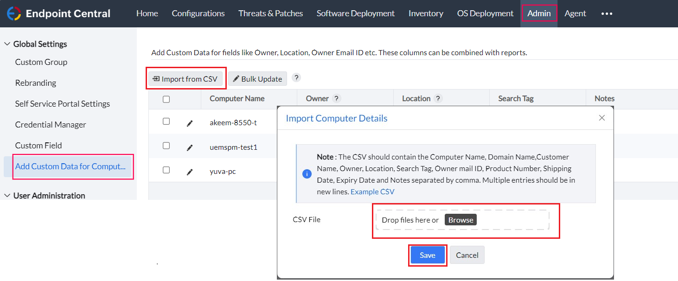Image resolution: width=678 pixels, height=281 pixels.
Task: Click the Location column help icon
Action: tap(438, 98)
